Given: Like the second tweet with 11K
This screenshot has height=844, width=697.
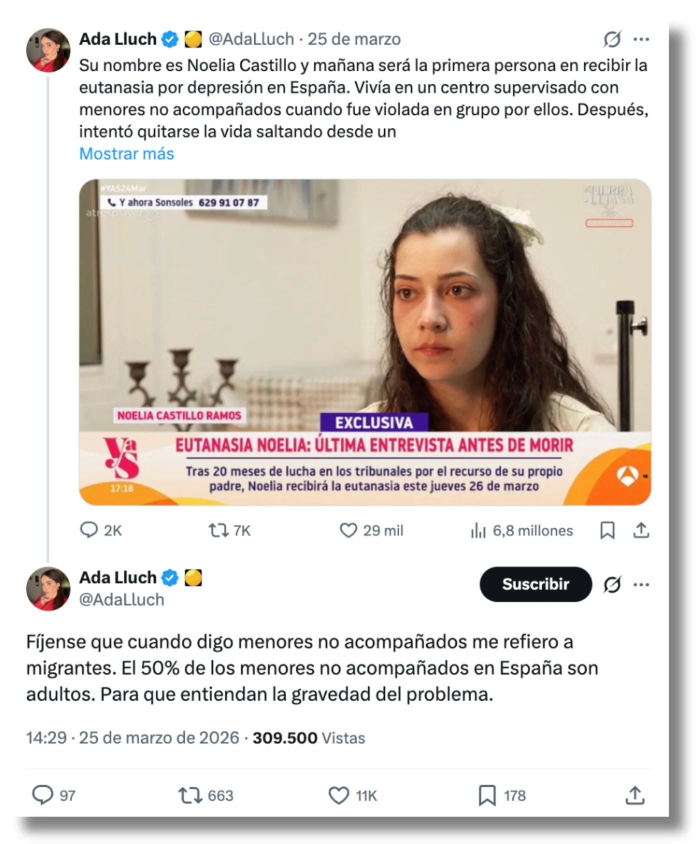Looking at the screenshot, I should pos(338,795).
